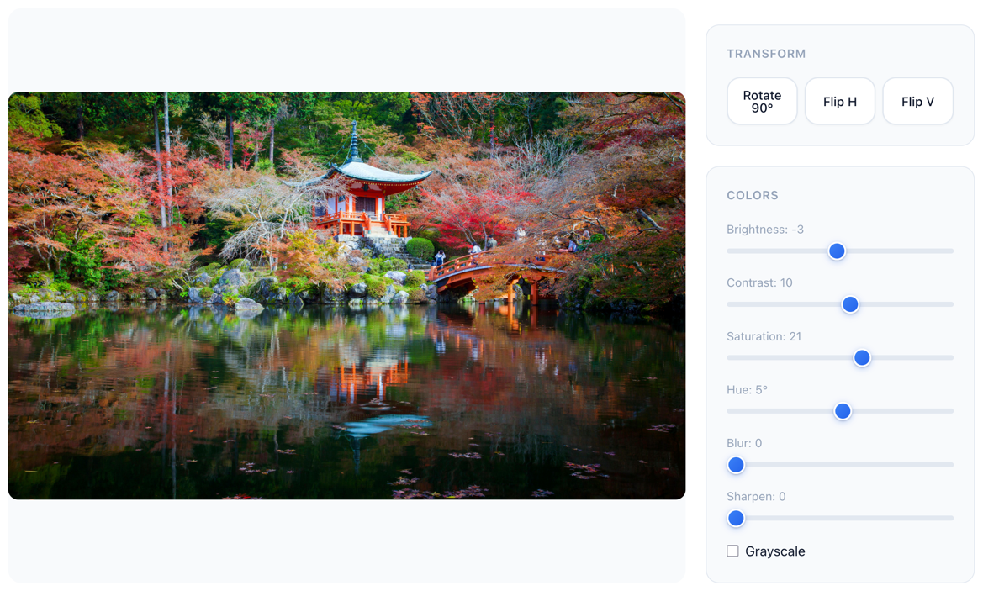Select the Hue: 5° label
The image size is (983, 591).
coord(747,389)
